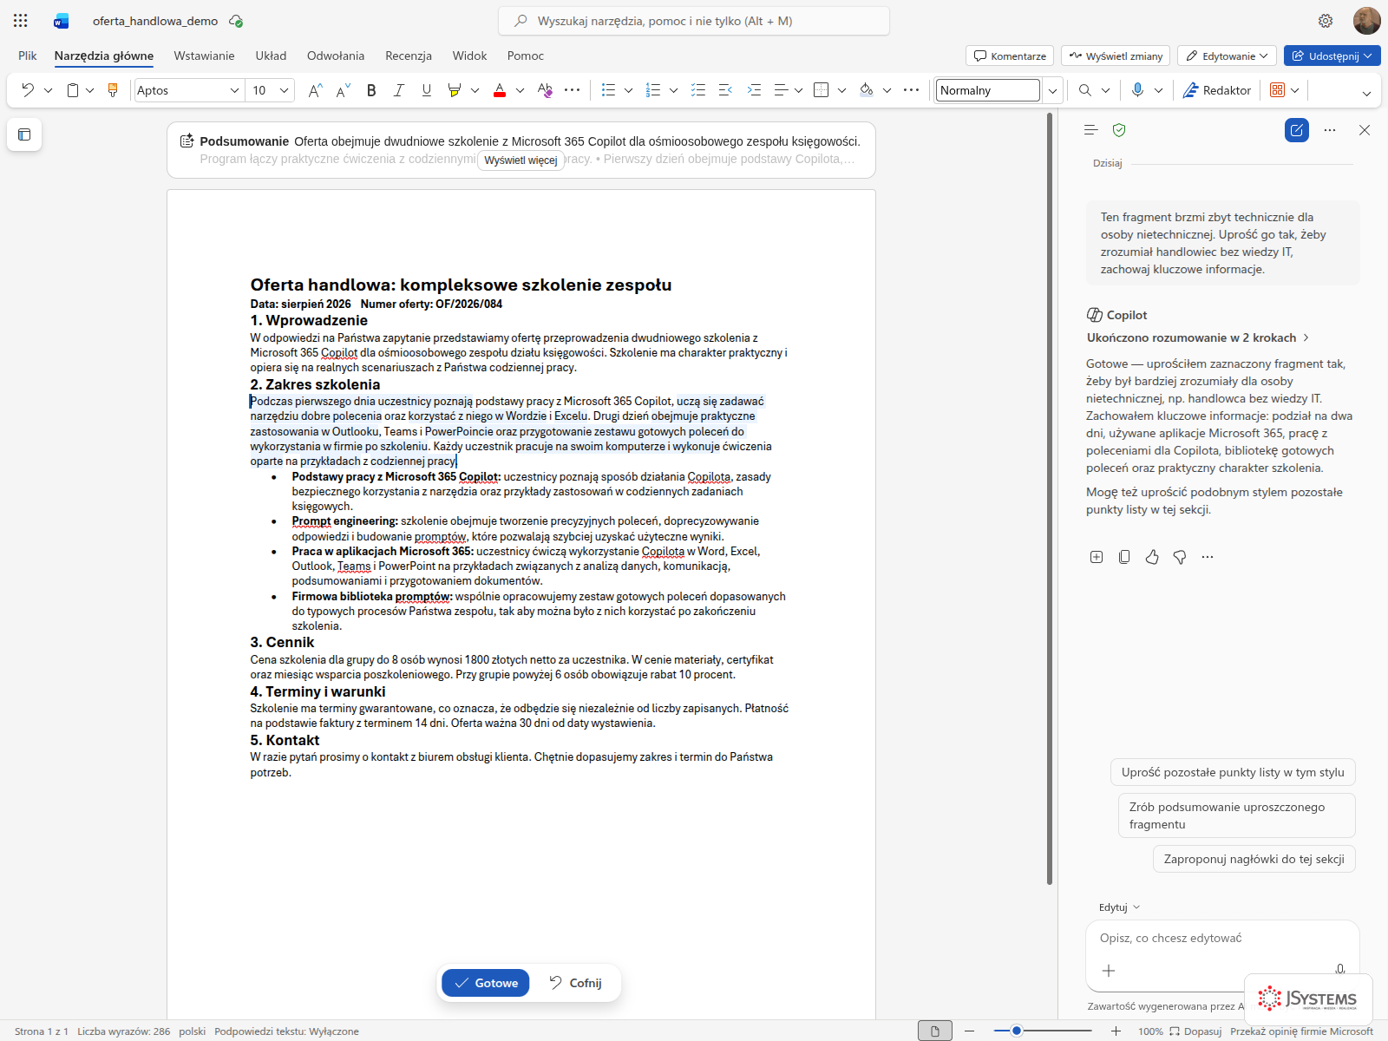Choose suggestion Zaproponuj nagłówki do tej sekcji
Viewport: 1388px width, 1041px height.
[1254, 859]
